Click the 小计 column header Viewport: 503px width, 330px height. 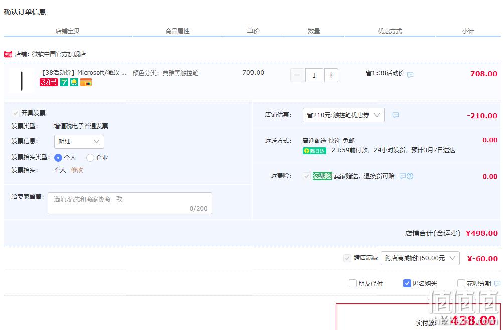coord(468,31)
